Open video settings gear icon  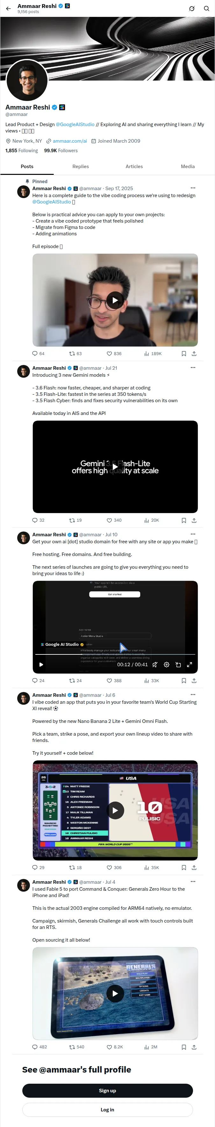click(166, 665)
